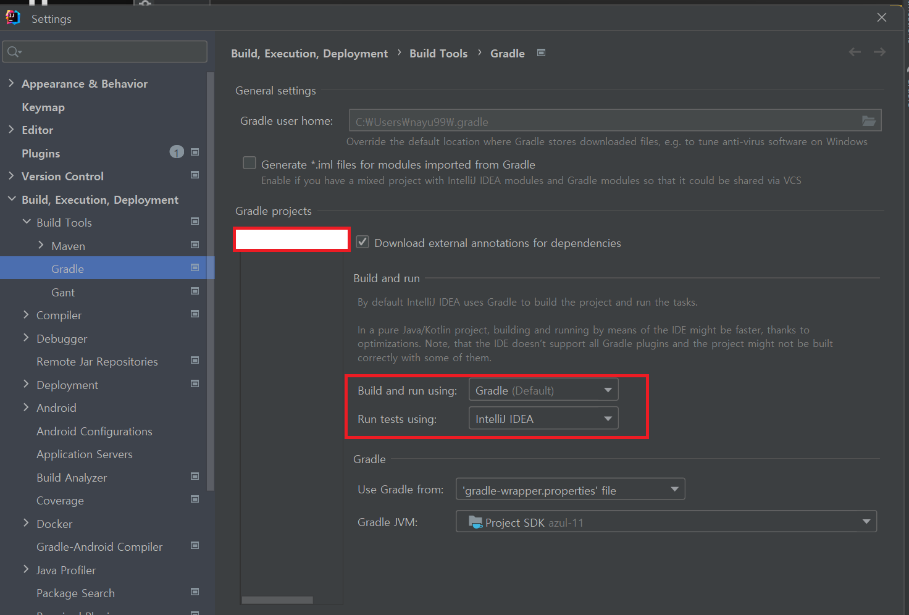Click project-level icon beside Gradle breadcrumb
The height and width of the screenshot is (615, 909).
[x=542, y=52]
